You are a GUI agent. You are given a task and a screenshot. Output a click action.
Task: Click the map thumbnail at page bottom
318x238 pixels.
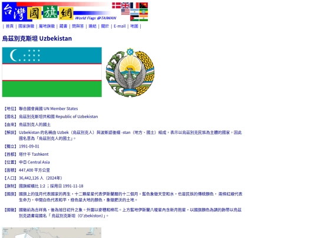(52, 233)
